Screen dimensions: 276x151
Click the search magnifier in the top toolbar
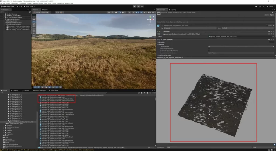(x=263, y=6)
